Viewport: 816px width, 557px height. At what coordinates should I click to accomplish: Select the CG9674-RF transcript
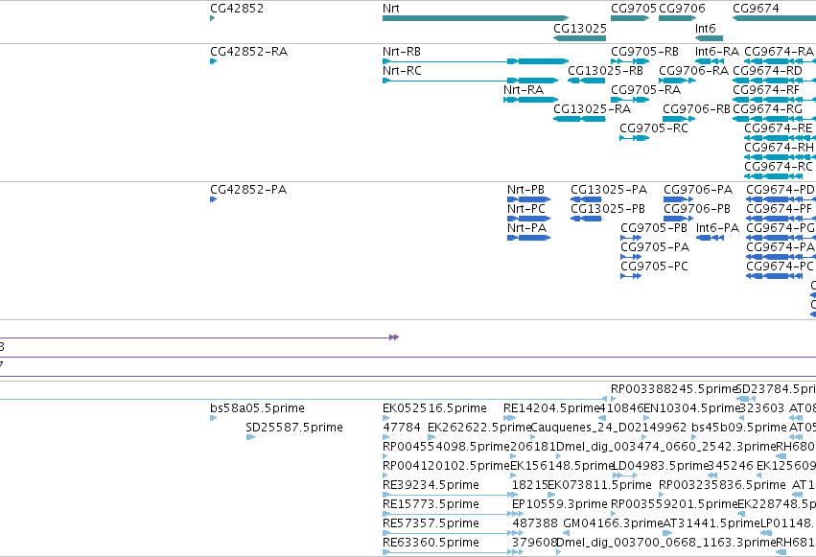(x=774, y=100)
